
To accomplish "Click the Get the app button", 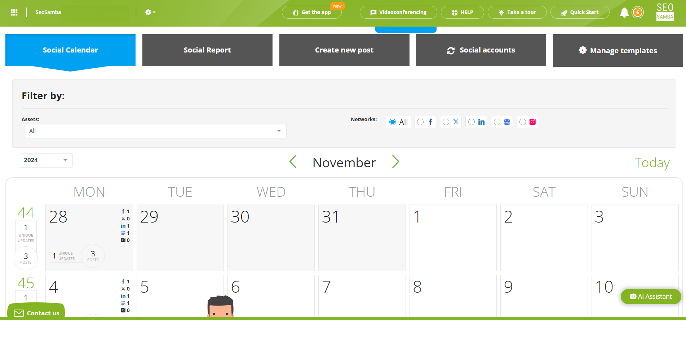I will (x=312, y=12).
